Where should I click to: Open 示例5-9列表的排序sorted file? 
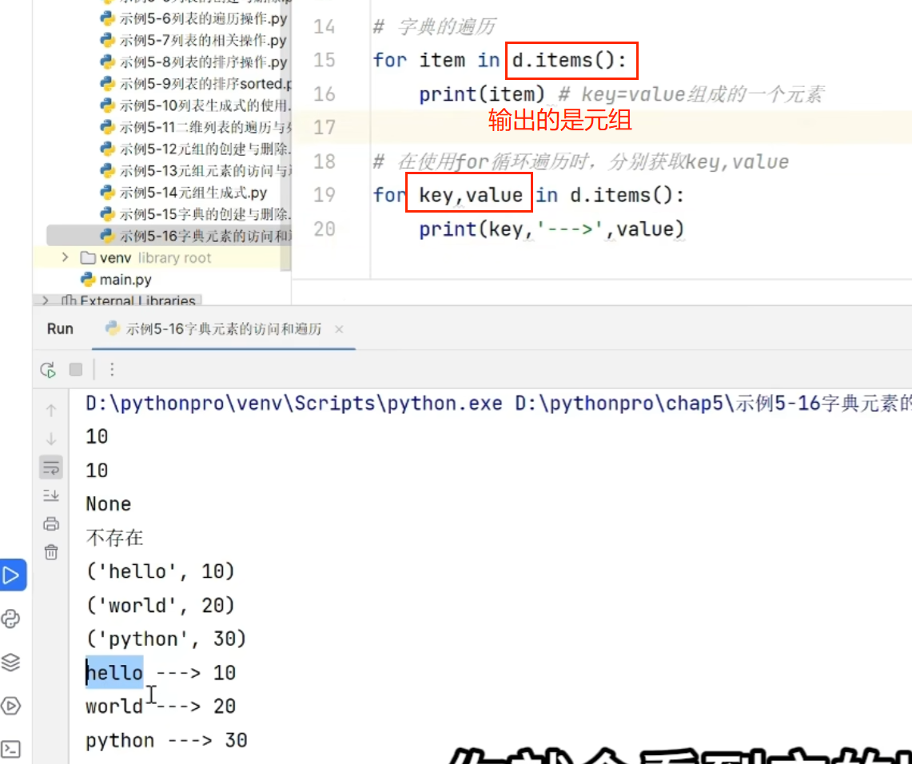tap(195, 84)
